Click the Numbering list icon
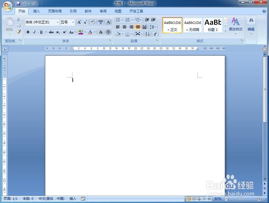The image size is (269, 203). (128, 20)
